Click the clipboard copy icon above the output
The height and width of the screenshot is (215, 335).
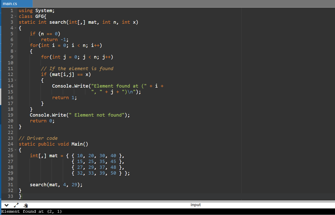click(x=26, y=205)
